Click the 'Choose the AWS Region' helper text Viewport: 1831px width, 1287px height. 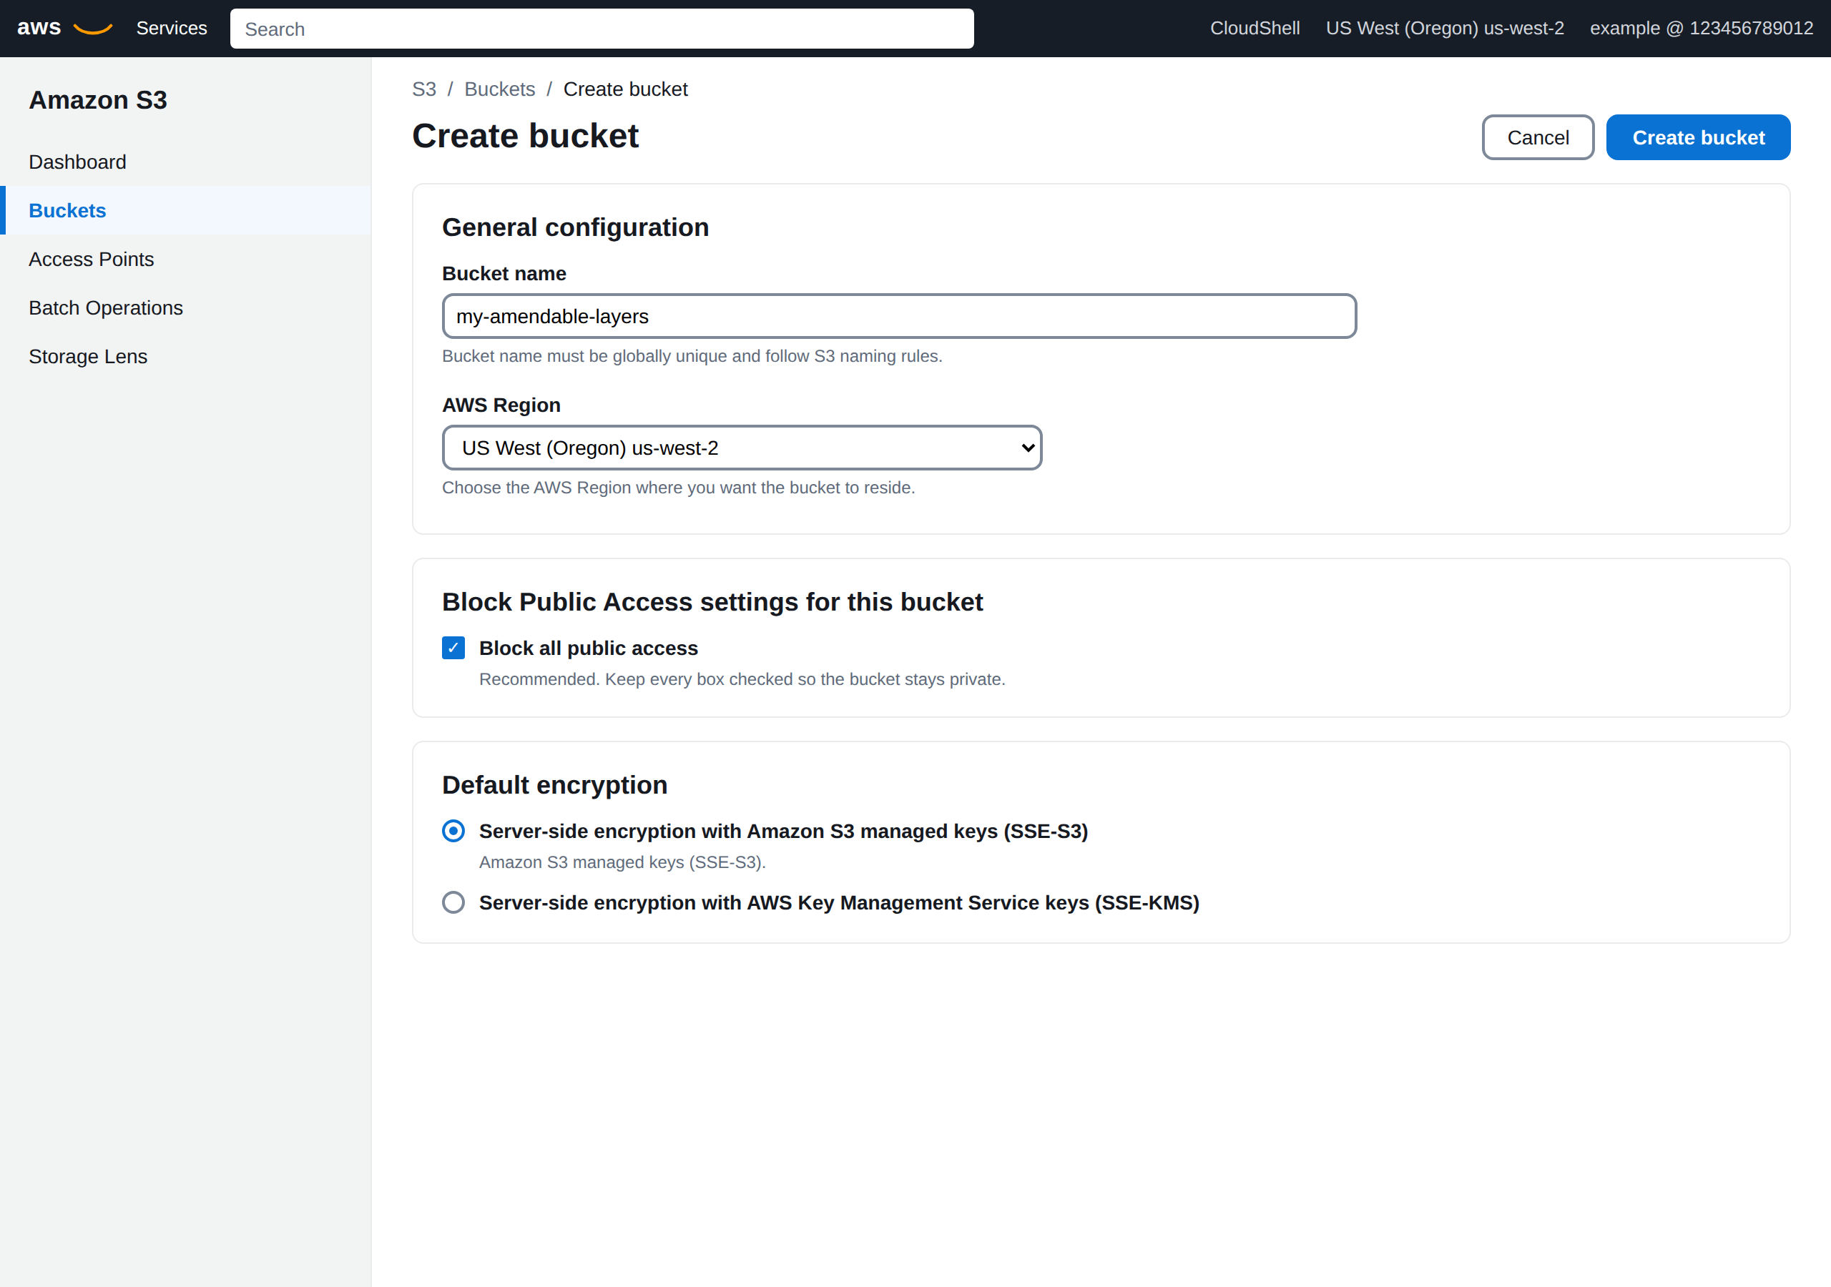pos(678,488)
